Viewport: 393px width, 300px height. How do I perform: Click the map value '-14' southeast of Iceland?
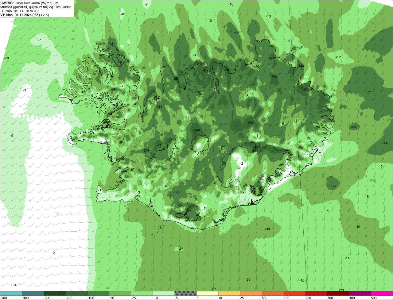click(326, 211)
